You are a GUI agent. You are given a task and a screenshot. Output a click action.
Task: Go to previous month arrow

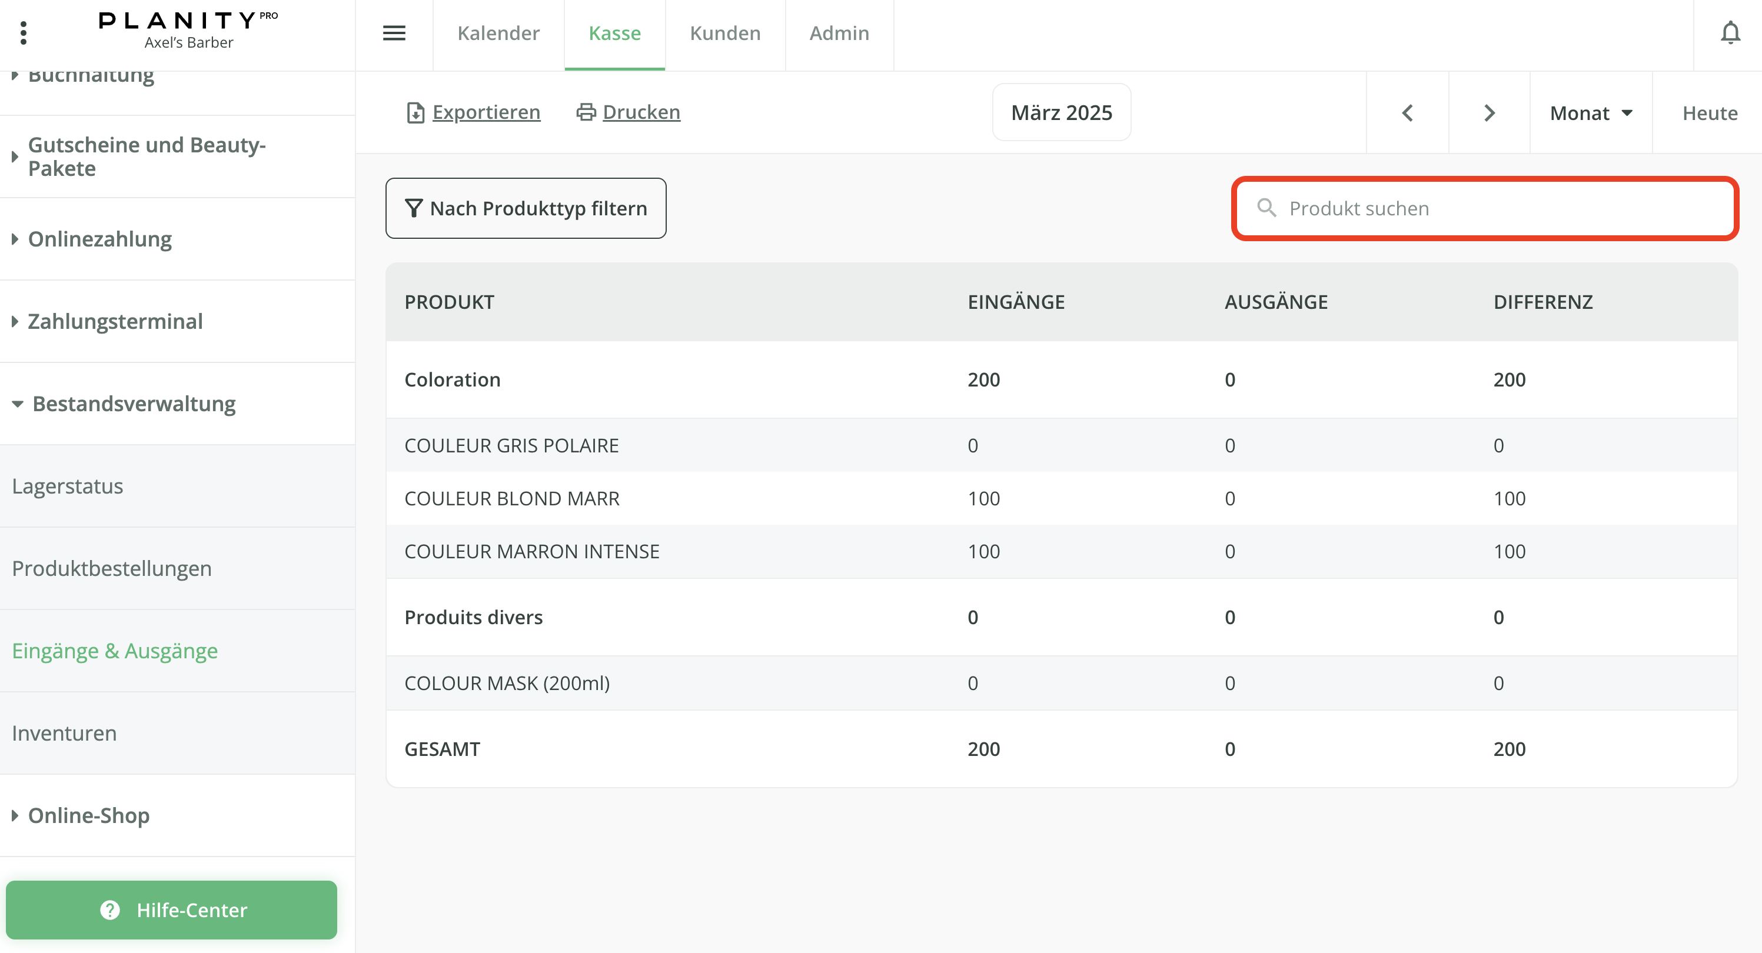(x=1407, y=113)
